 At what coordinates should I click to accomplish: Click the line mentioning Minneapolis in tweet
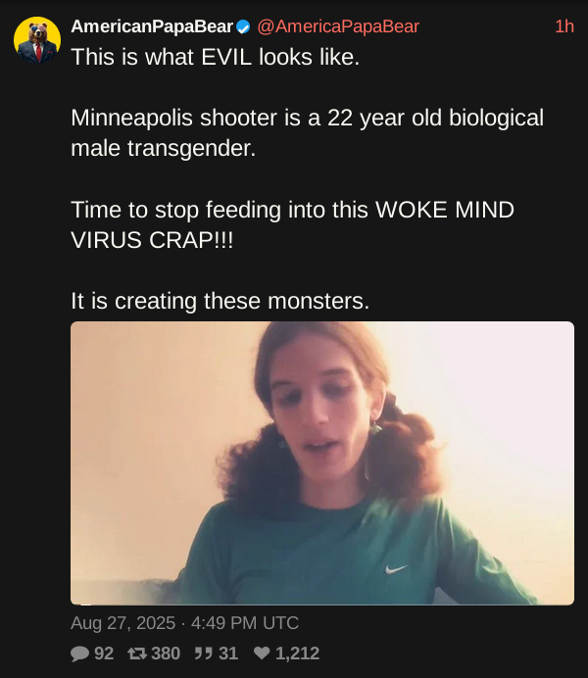pyautogui.click(x=308, y=118)
